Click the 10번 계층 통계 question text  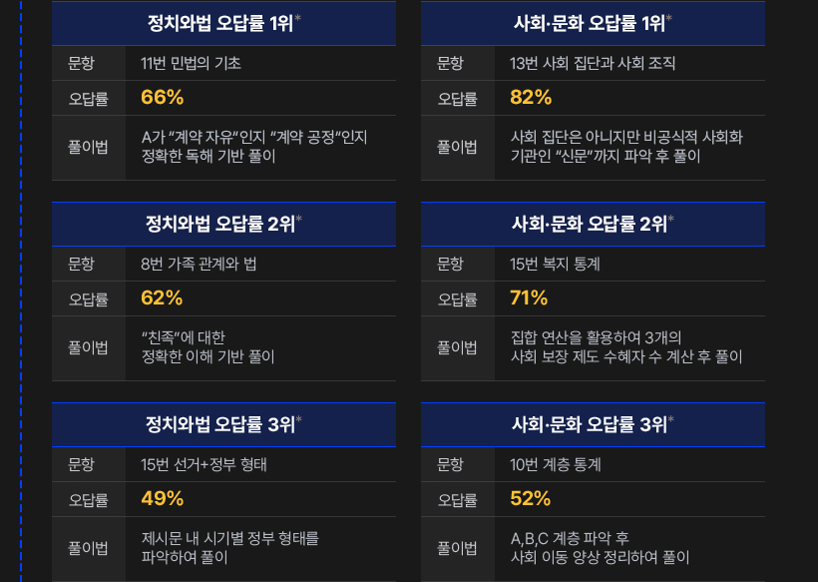(x=556, y=465)
